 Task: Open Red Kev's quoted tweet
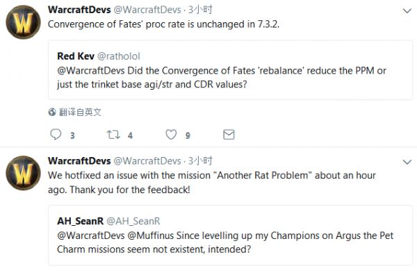[230, 70]
